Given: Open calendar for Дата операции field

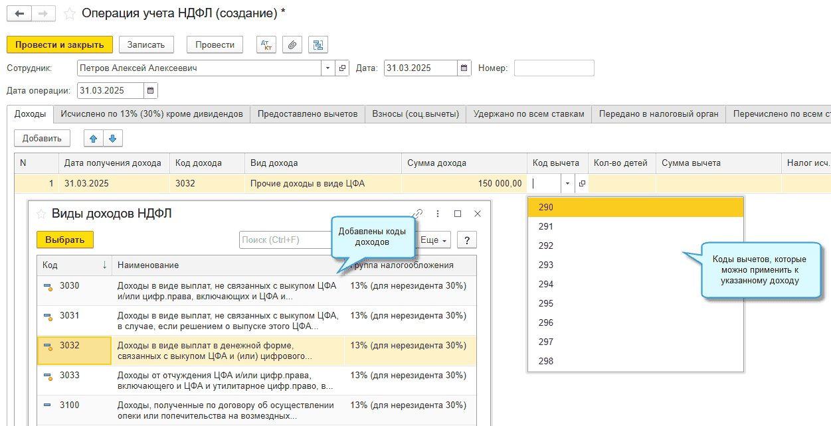Looking at the screenshot, I should pos(151,90).
